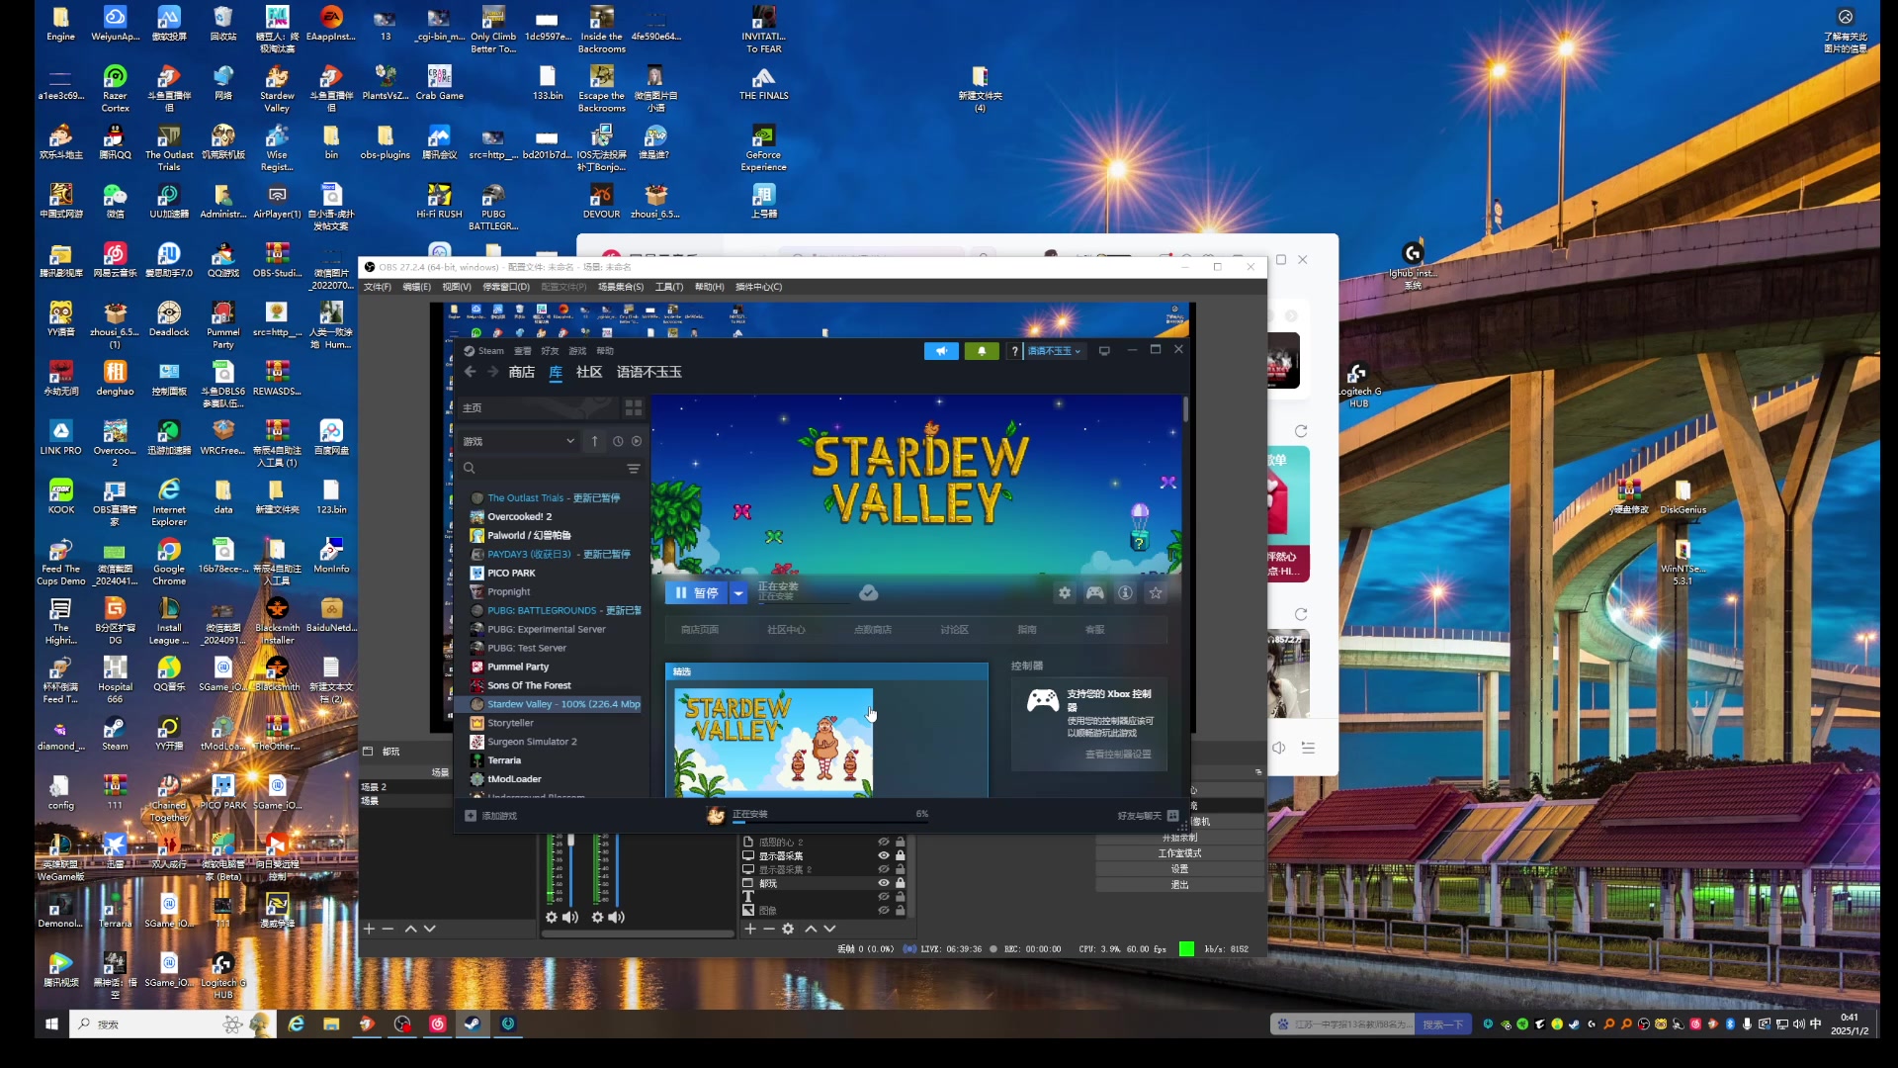Viewport: 1898px width, 1068px height.
Task: Click OBS 退出 button
Action: 1179,885
